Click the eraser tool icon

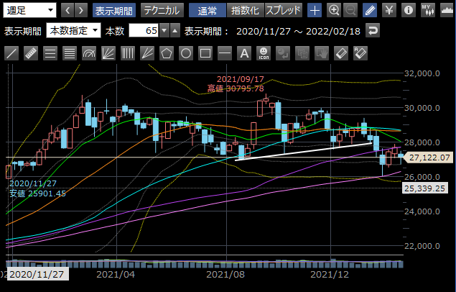tap(342, 53)
